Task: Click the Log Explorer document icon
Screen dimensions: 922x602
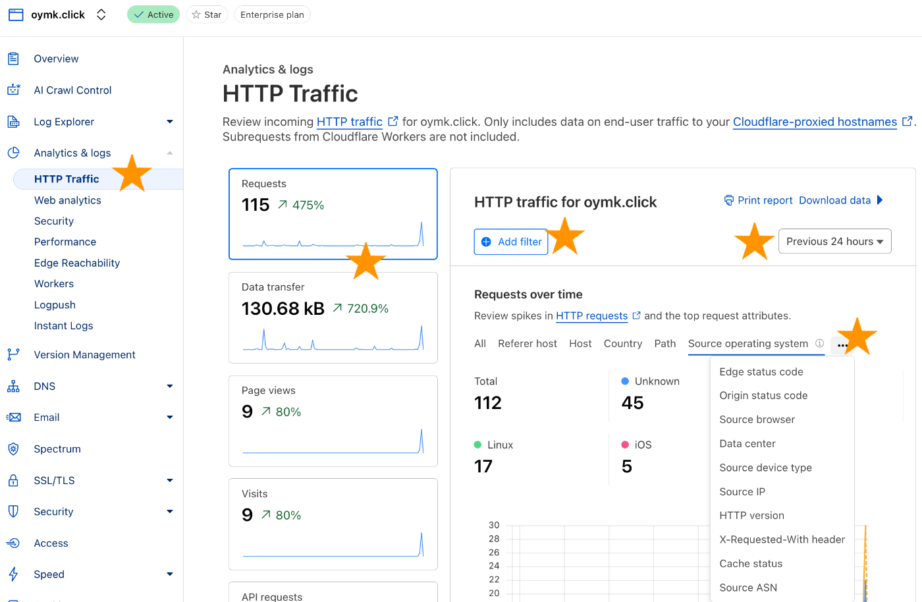Action: [13, 121]
